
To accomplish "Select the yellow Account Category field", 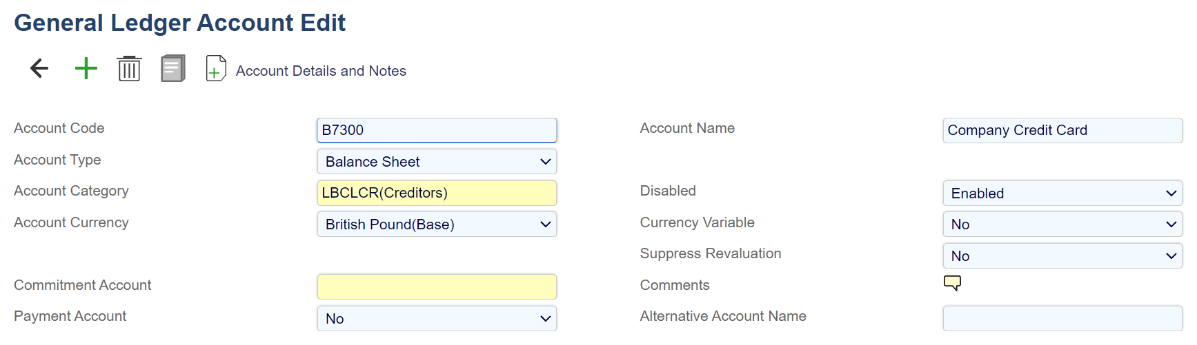I will point(437,193).
